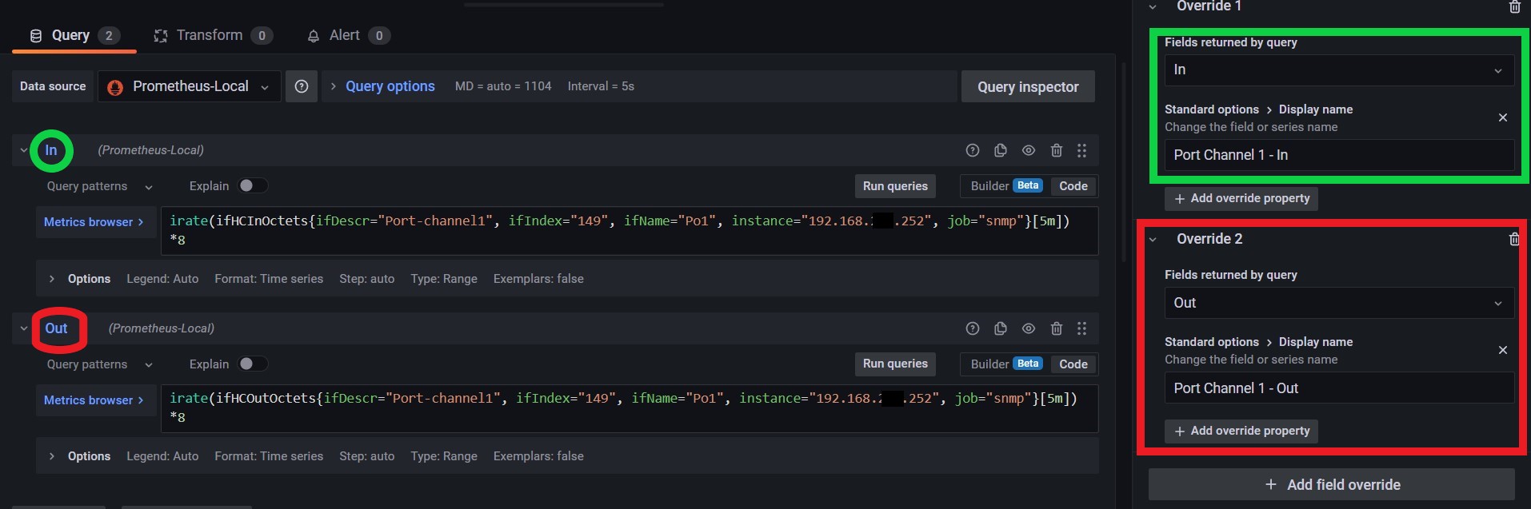Open Metrics browser for In query

(x=94, y=222)
